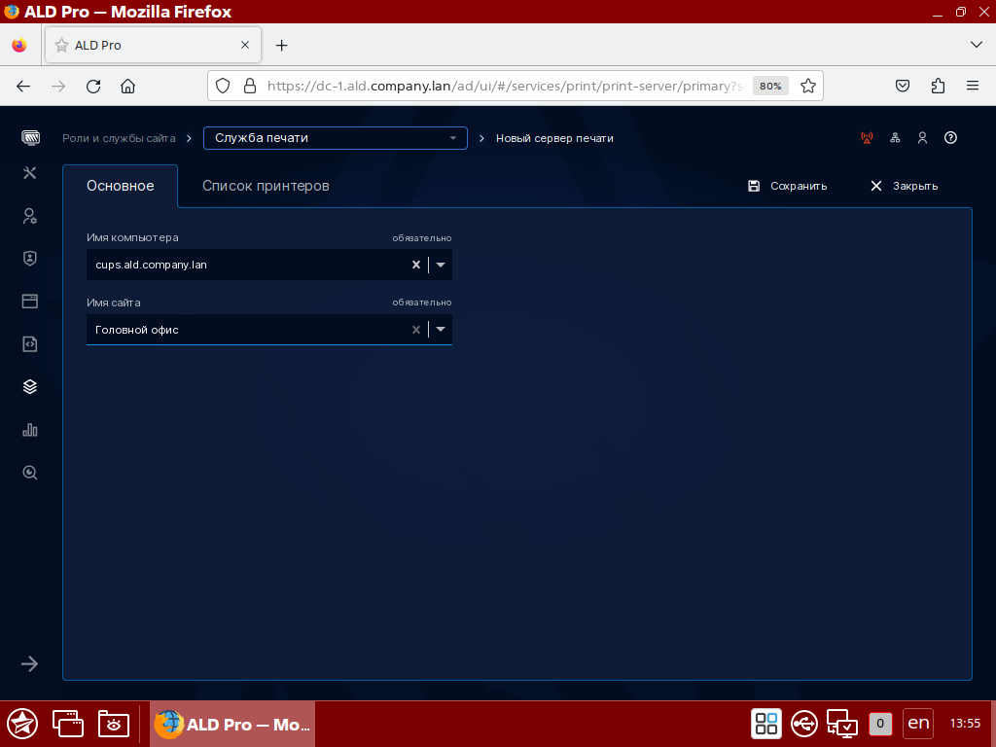996x747 pixels.
Task: Click the user profile icon in header
Action: point(922,138)
